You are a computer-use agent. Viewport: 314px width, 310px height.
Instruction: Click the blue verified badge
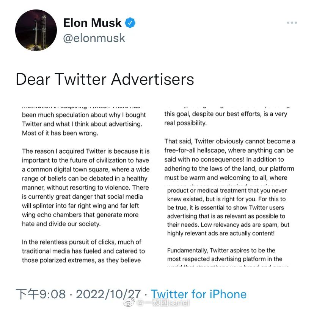point(130,23)
